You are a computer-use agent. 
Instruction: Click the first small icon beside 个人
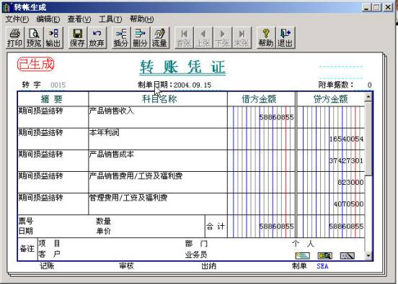[x=302, y=256]
